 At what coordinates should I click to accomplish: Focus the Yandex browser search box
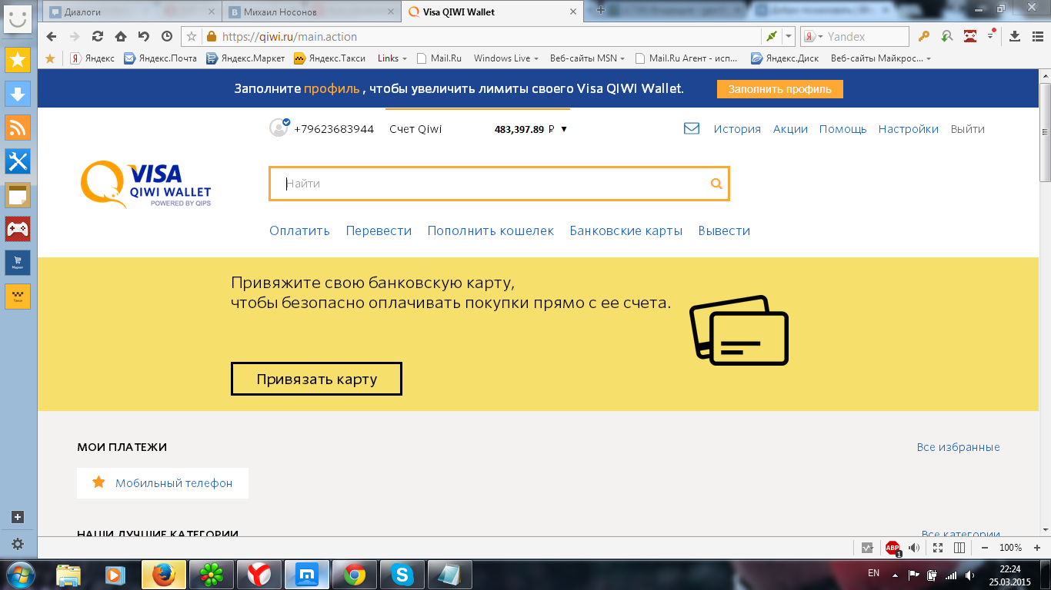coord(854,36)
